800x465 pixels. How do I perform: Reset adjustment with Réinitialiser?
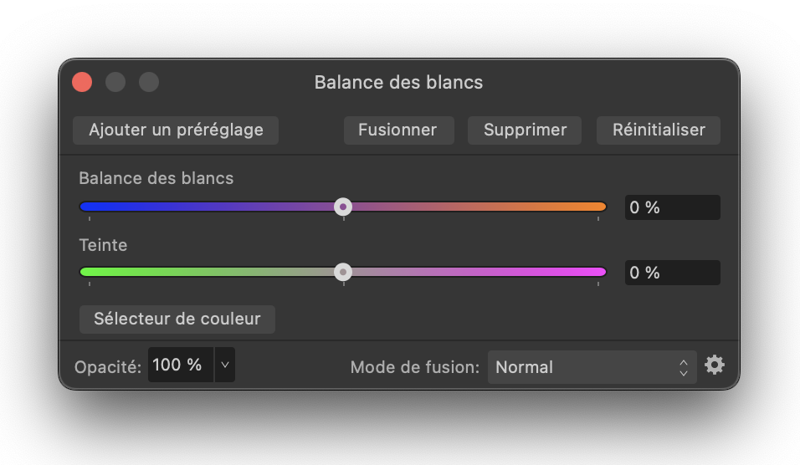coord(659,130)
